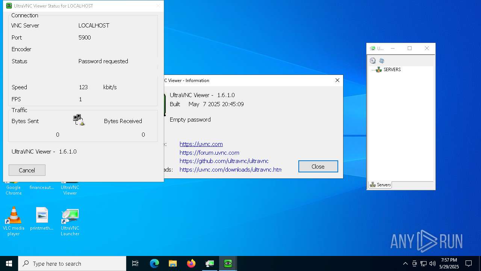The image size is (481, 271).
Task: Open the github.com/ultravnc/ultravnc link
Action: pyautogui.click(x=224, y=161)
